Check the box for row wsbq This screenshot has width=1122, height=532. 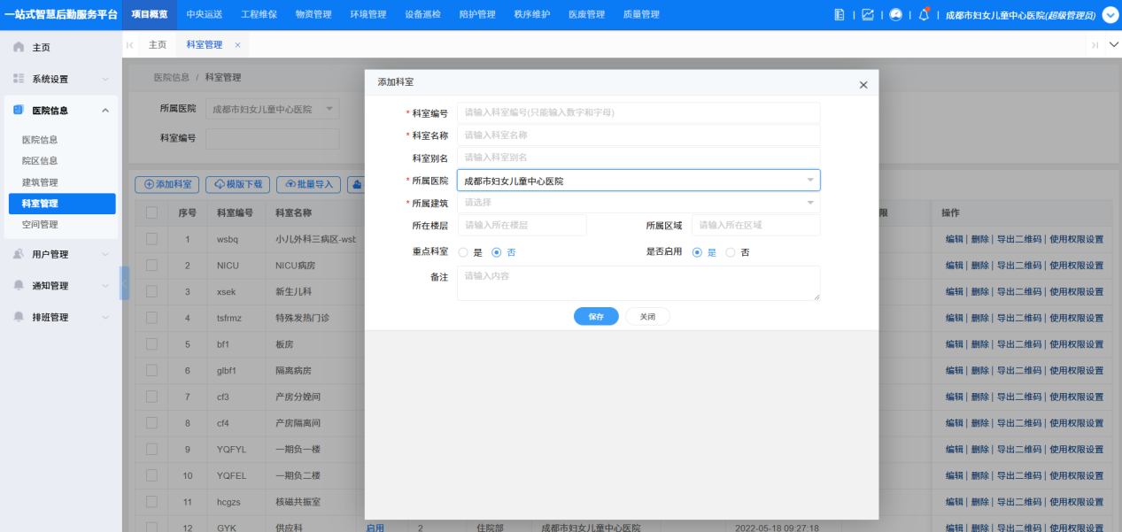[x=151, y=239]
